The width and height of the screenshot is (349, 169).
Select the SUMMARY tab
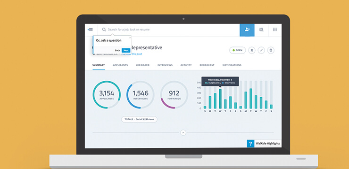99,65
